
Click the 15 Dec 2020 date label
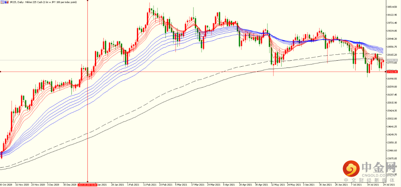click(x=70, y=184)
